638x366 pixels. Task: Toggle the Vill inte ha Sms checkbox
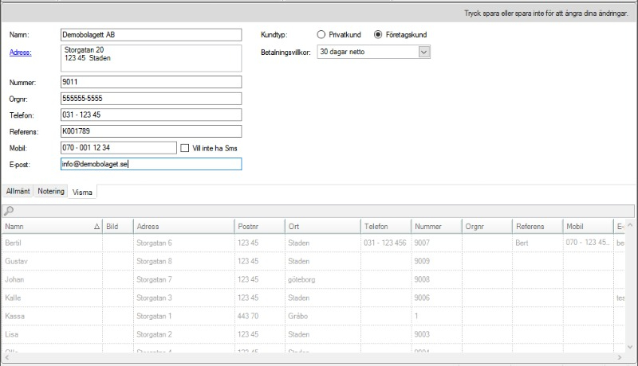[x=185, y=148]
